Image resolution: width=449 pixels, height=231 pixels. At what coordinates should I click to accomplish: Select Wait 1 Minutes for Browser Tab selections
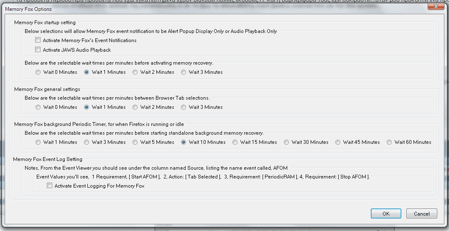coord(87,107)
